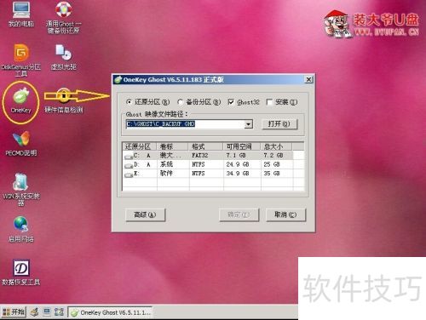Screen dimensions: 426x320
Task: Click the free space column header
Action: pos(242,146)
